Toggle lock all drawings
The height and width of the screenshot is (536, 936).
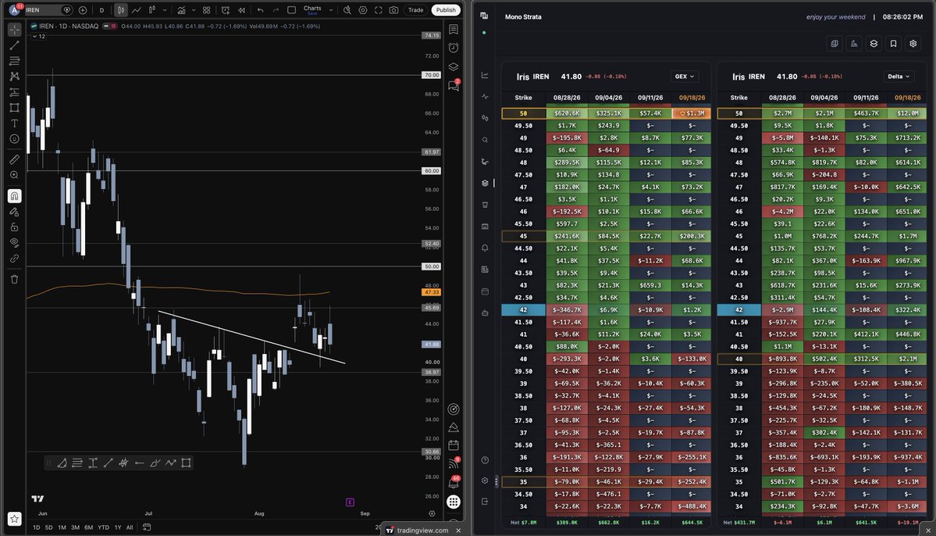pyautogui.click(x=14, y=227)
